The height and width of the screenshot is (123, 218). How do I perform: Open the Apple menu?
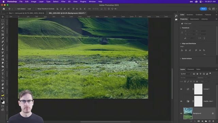[3, 1]
